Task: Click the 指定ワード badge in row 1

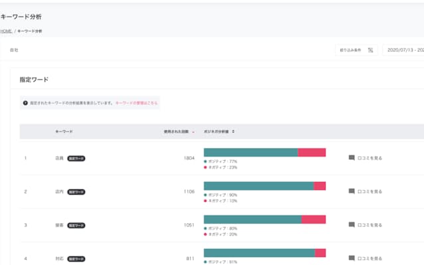Action: [76, 158]
